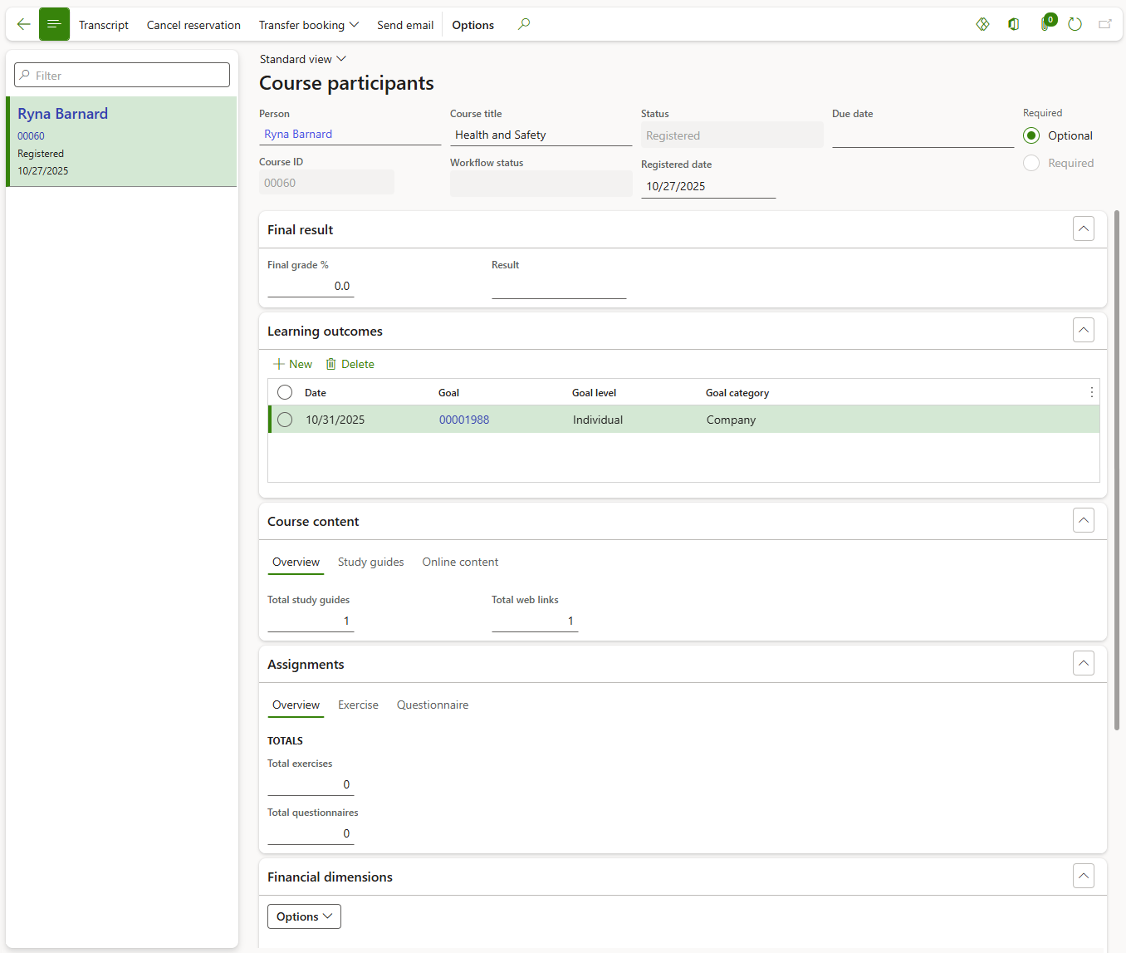Refresh the page with circular arrow icon
1126x953 pixels.
tap(1075, 24)
